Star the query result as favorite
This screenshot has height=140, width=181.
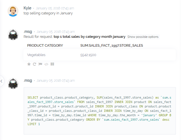(x=29, y=64)
